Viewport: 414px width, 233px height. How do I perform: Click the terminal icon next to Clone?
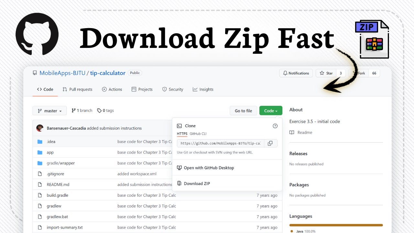[179, 126]
